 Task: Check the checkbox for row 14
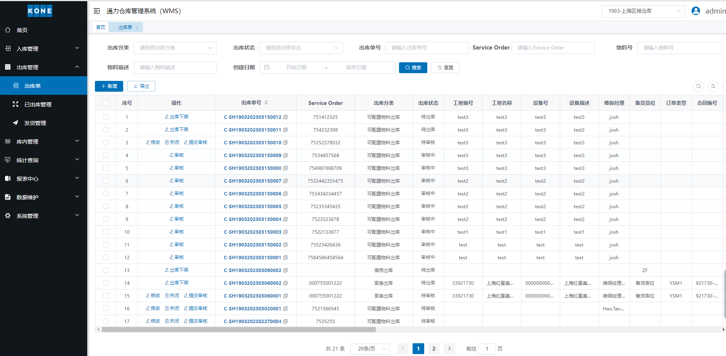(x=106, y=283)
